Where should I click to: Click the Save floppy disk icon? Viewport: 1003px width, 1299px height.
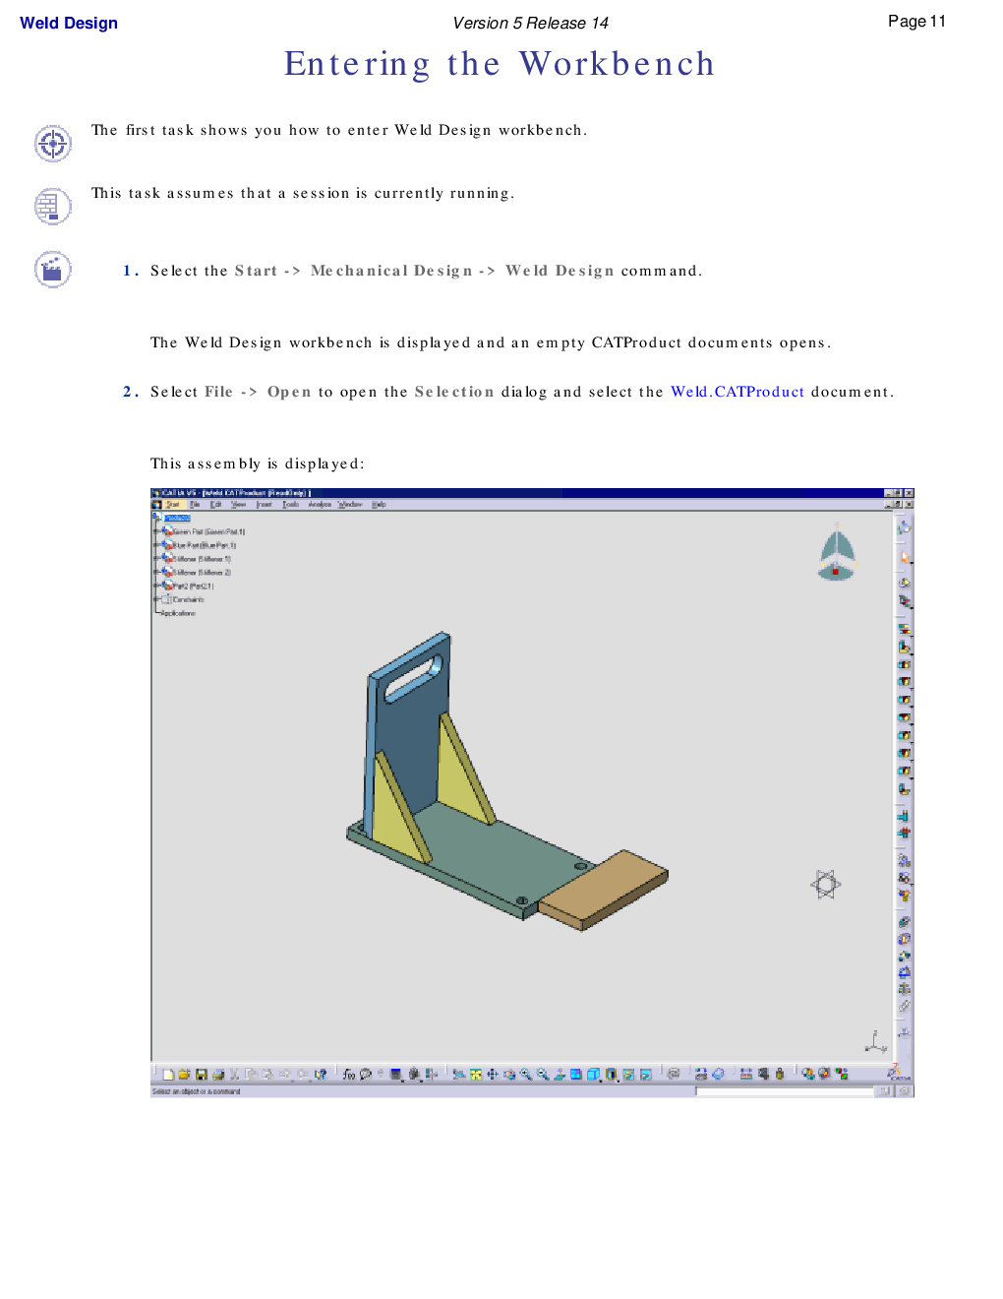click(x=202, y=1075)
